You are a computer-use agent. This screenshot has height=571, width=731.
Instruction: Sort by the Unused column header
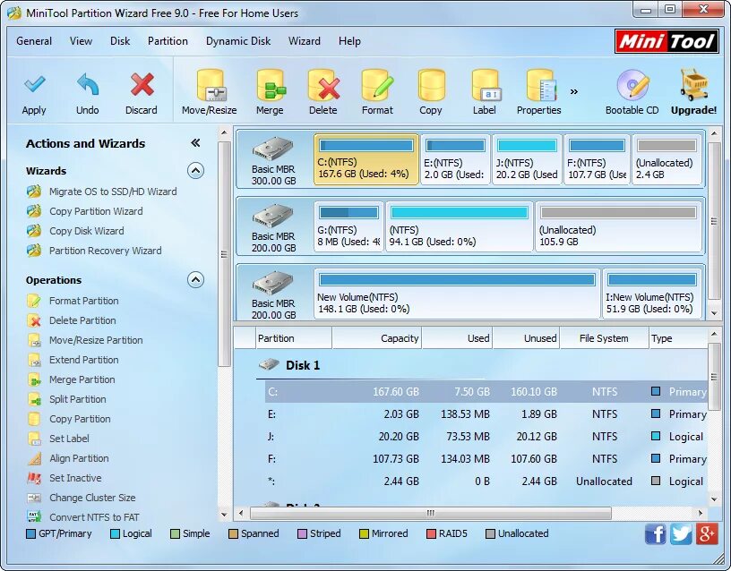pyautogui.click(x=527, y=338)
